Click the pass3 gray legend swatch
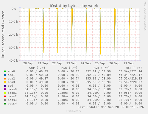The width and height of the screenshot is (148, 114). 5,100
